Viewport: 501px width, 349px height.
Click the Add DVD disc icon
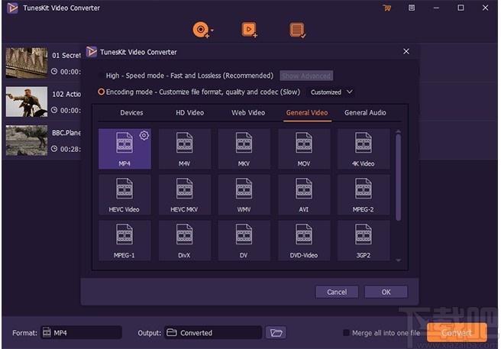(x=201, y=30)
